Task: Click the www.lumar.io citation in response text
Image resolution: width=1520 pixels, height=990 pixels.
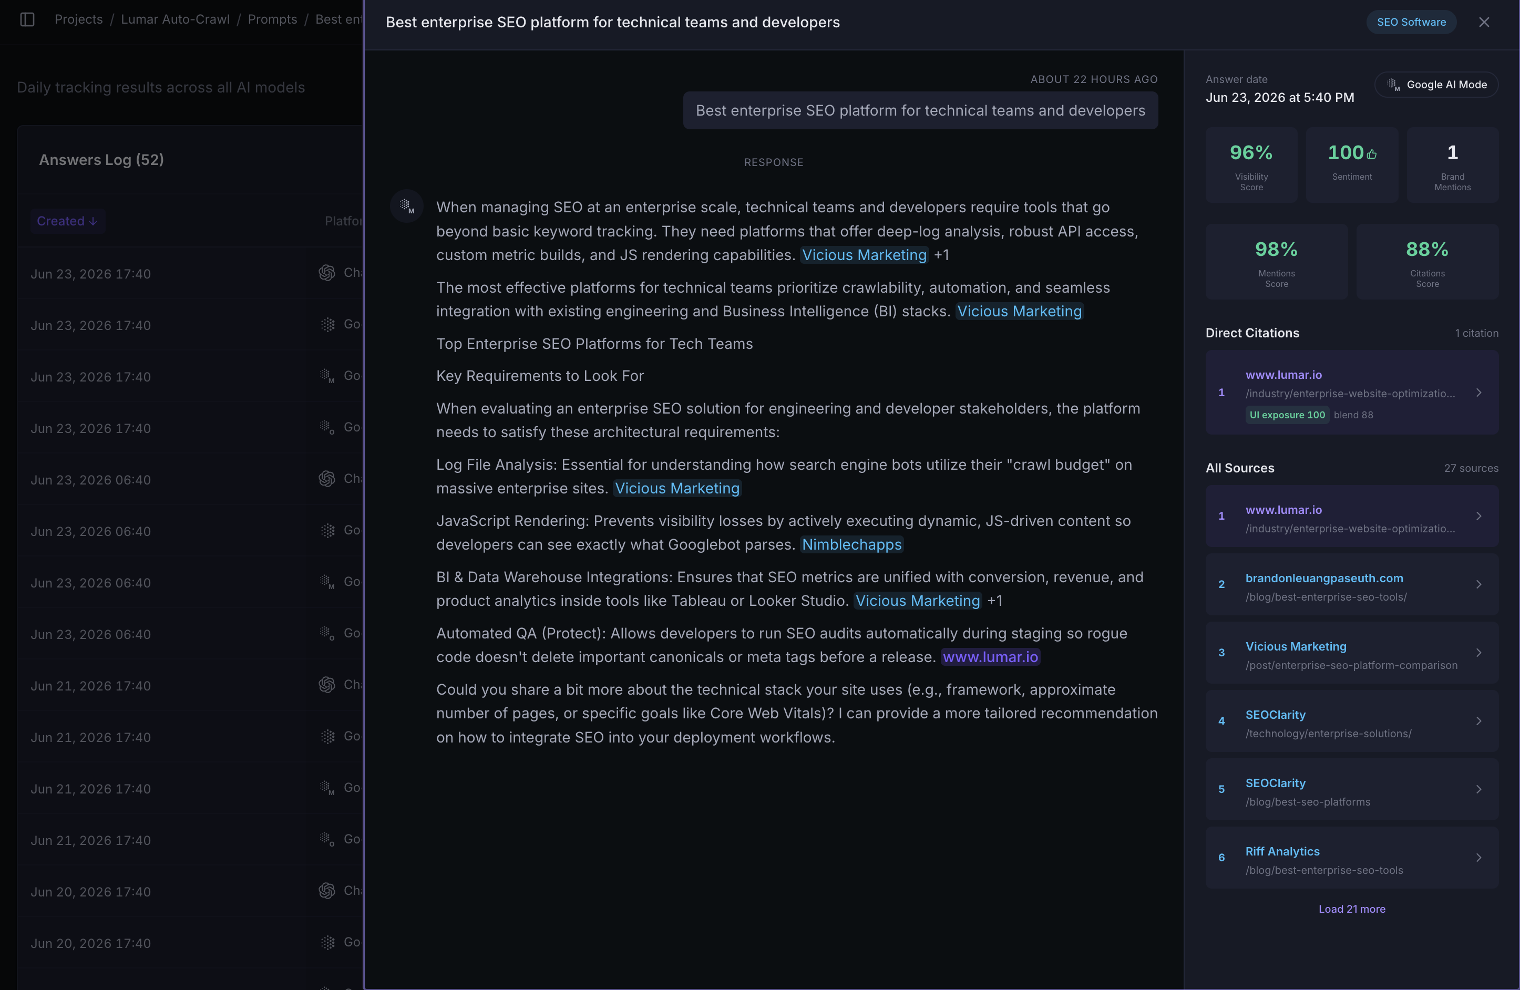Action: click(990, 657)
